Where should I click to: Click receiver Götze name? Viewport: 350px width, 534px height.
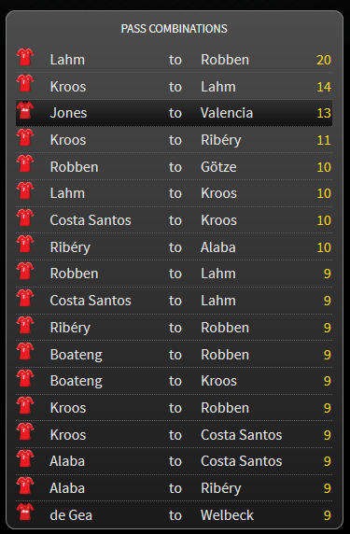218,167
